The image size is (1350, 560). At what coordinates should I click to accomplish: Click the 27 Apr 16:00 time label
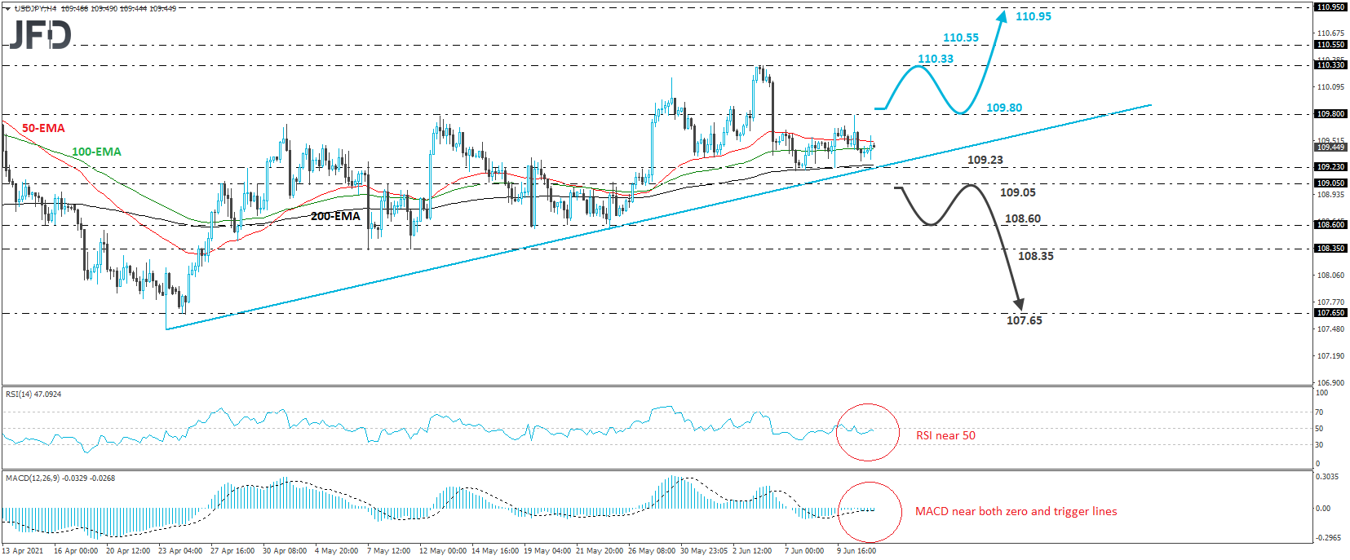(232, 551)
